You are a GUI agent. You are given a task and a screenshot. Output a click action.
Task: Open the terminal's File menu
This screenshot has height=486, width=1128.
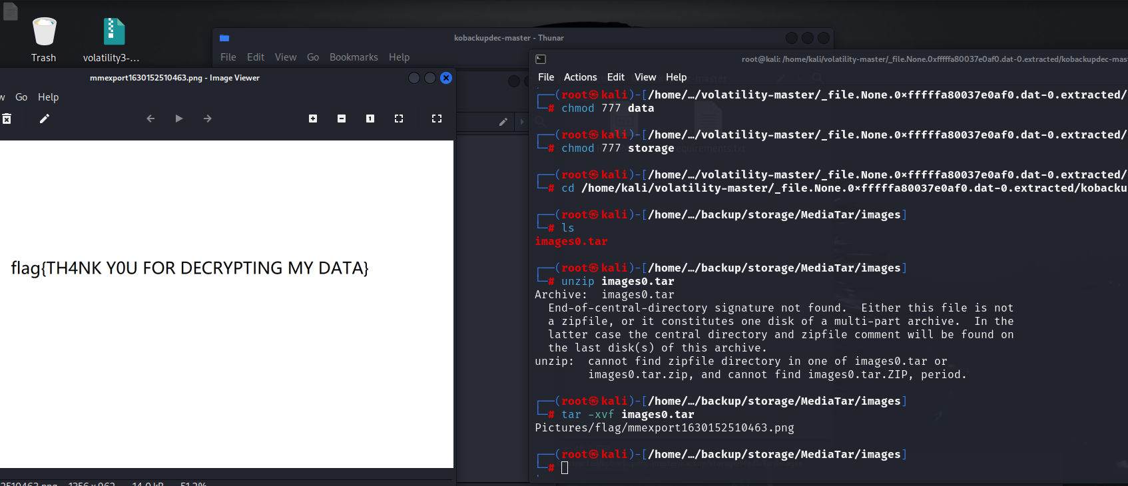(546, 77)
